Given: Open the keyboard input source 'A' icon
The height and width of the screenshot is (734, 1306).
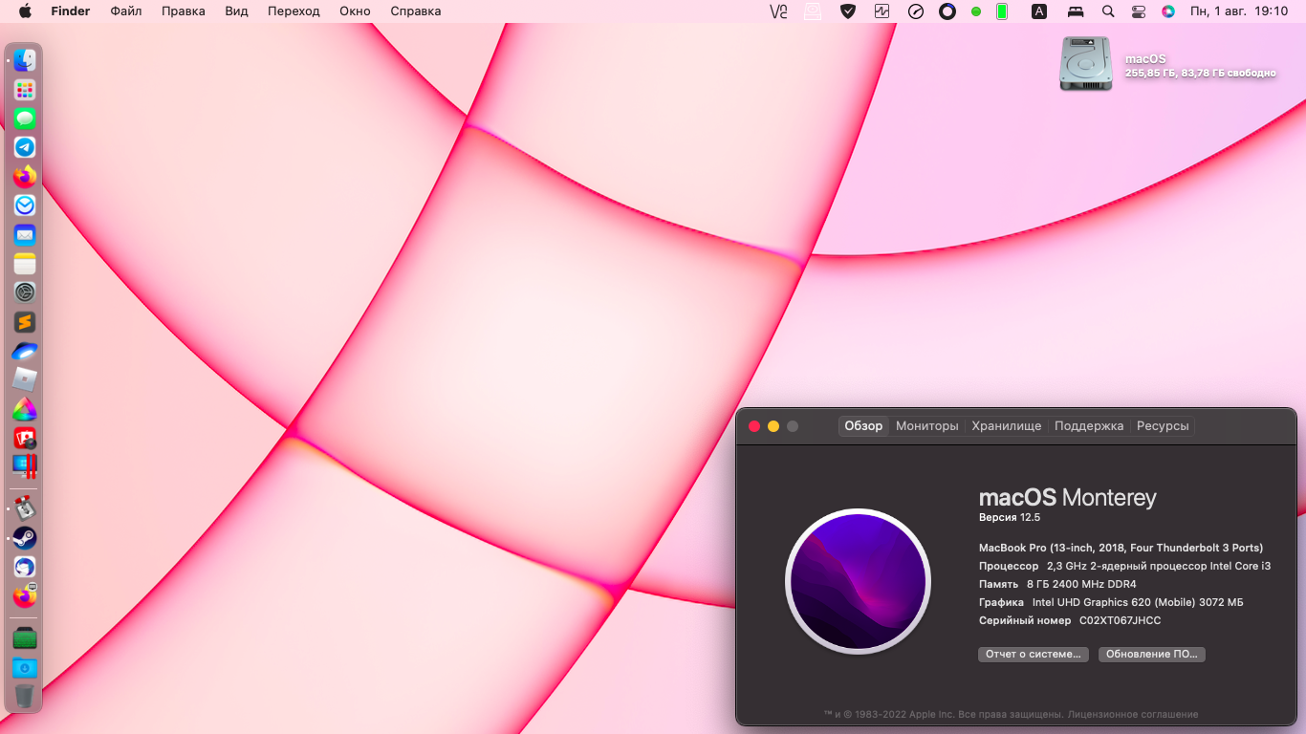Looking at the screenshot, I should 1039,11.
